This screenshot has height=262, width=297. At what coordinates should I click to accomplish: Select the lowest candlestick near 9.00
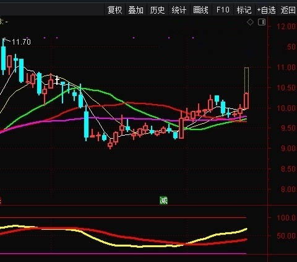(110, 144)
